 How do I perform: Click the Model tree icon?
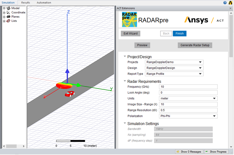[x=8, y=8]
